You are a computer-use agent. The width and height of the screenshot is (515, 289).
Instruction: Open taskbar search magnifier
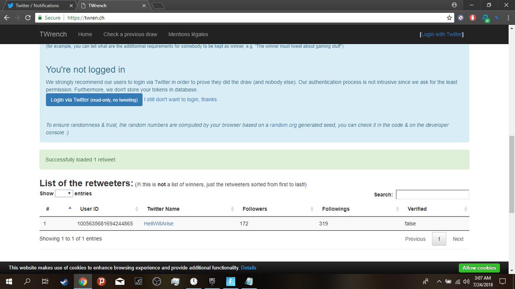click(27, 281)
